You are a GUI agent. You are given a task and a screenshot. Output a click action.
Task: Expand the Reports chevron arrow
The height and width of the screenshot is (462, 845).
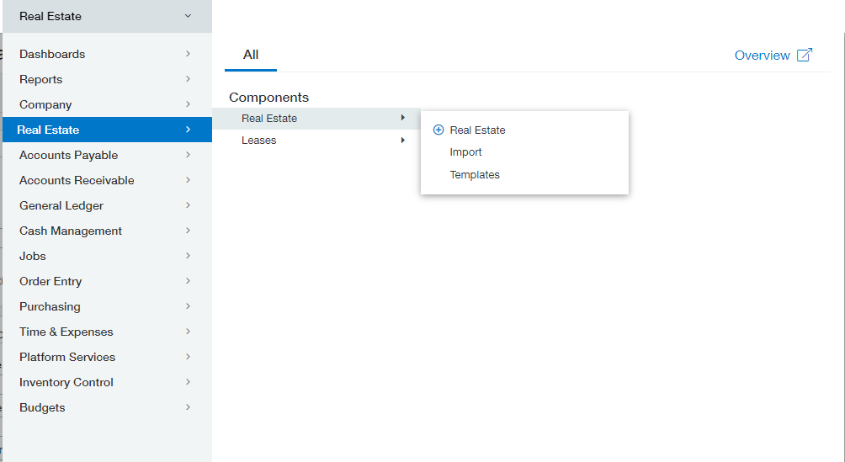pyautogui.click(x=188, y=79)
